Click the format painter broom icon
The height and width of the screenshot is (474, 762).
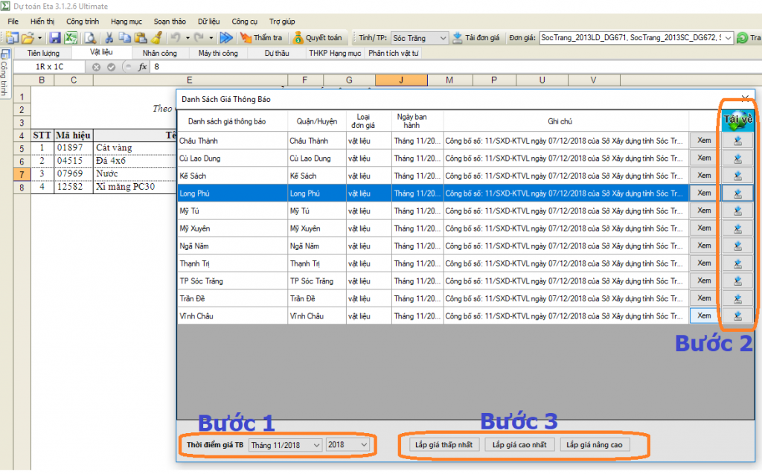[156, 37]
